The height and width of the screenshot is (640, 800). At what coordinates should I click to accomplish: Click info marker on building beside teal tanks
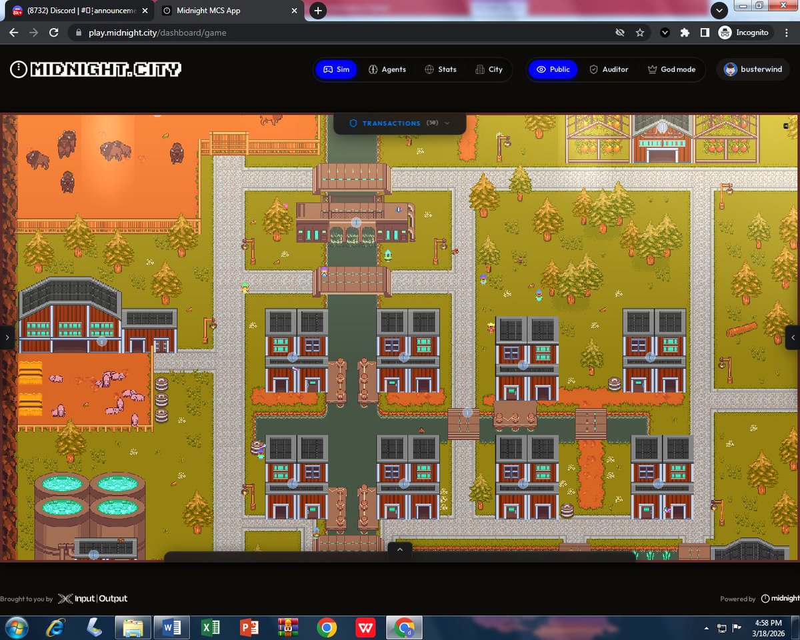pyautogui.click(x=94, y=554)
